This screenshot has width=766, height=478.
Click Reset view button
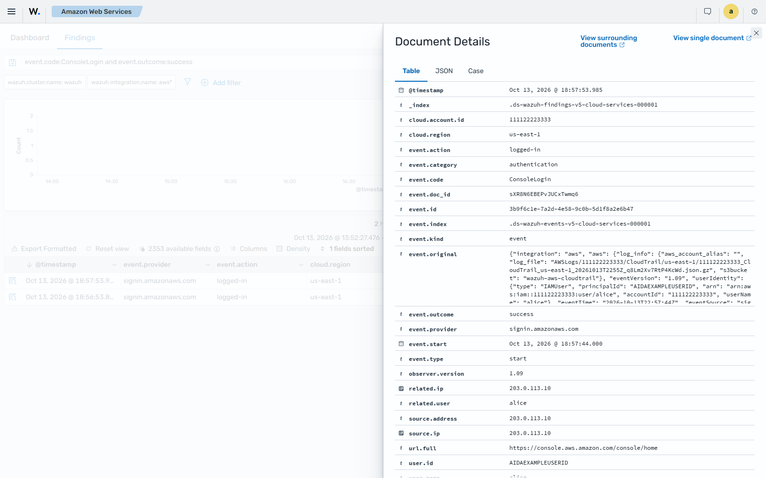[x=108, y=249]
